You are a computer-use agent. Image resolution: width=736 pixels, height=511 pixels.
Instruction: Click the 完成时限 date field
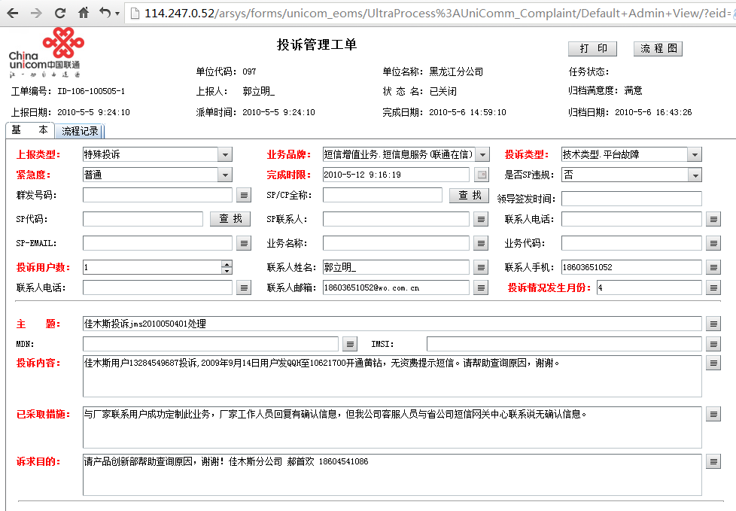click(x=396, y=175)
